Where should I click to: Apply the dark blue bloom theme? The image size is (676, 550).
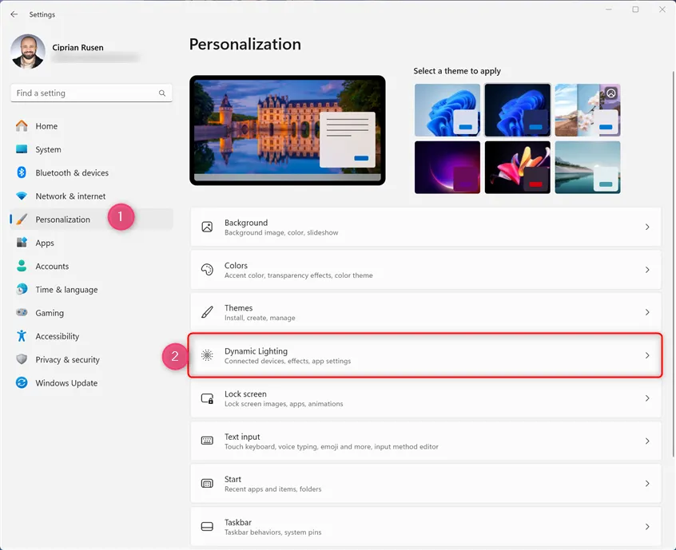click(x=517, y=110)
